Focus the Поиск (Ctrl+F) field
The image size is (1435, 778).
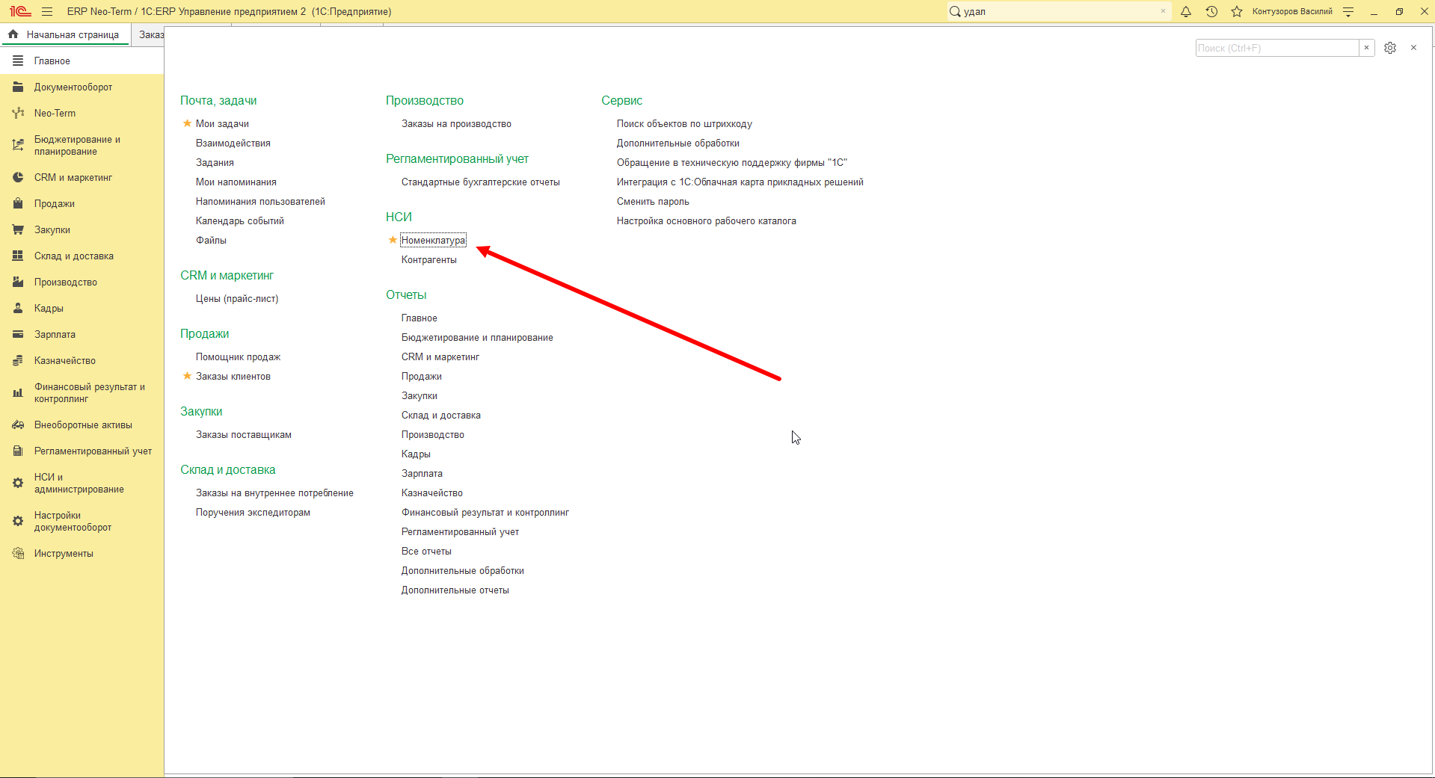point(1277,48)
